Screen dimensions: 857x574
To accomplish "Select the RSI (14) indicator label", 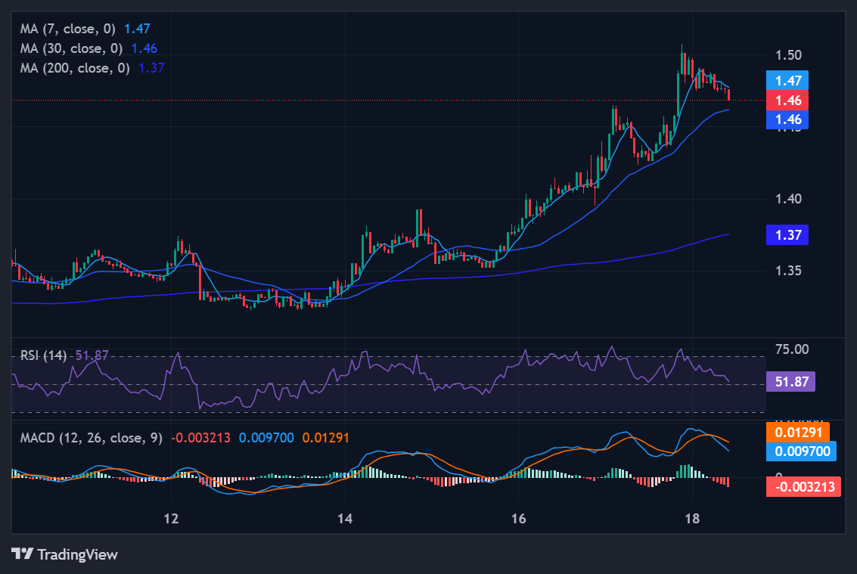I will 43,355.
